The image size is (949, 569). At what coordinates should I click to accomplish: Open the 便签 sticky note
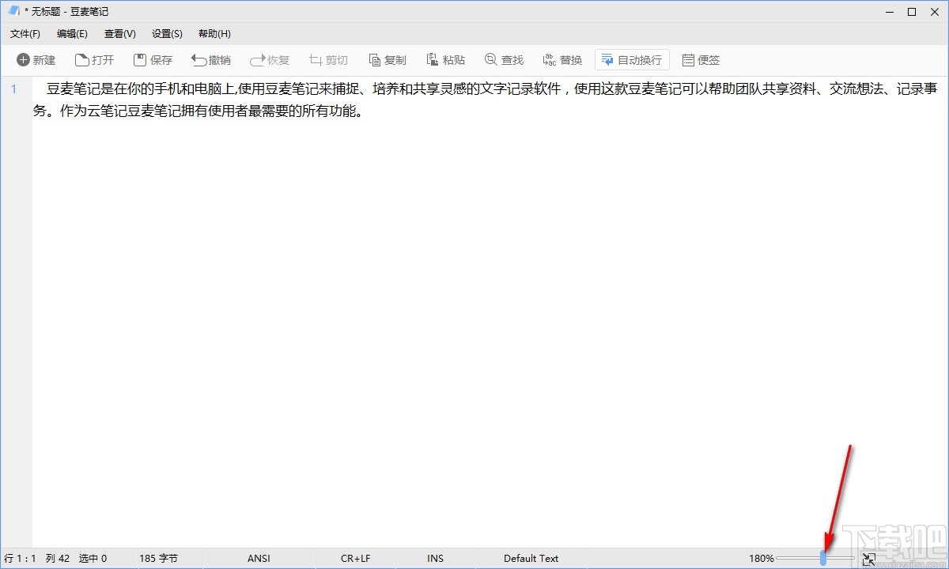(x=701, y=60)
